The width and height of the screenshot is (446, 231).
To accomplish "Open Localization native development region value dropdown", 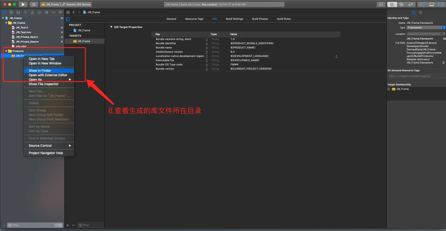I will coord(337,56).
